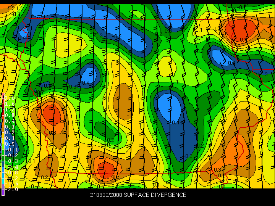Click the -0.4 label inside central blue minimum

click(x=175, y=122)
